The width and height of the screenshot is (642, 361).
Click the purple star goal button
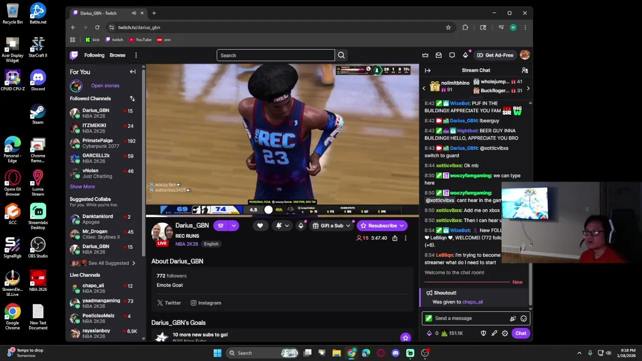click(405, 337)
